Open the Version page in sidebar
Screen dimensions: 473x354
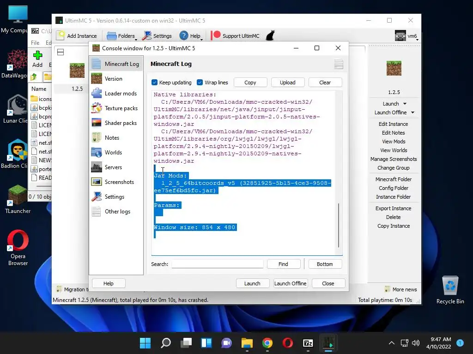116,78
